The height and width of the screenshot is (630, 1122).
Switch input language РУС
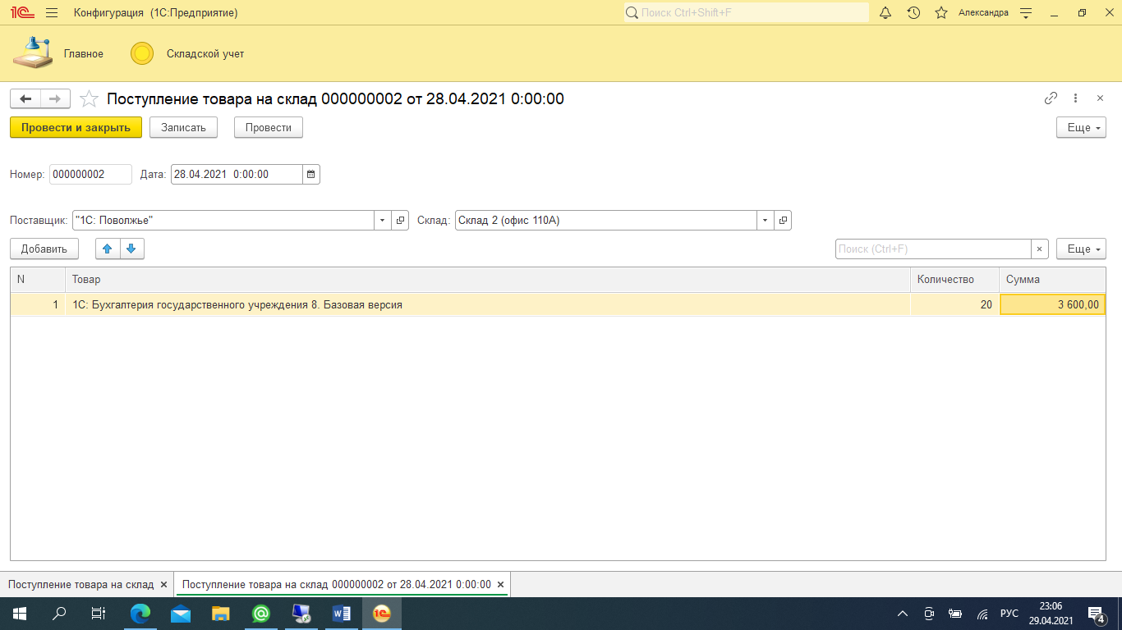(1009, 614)
